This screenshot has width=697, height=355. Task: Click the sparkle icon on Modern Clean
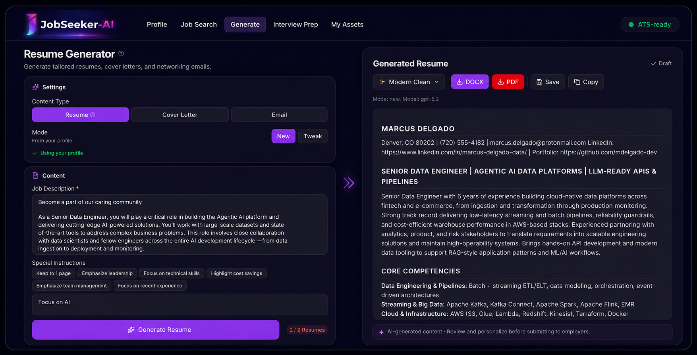click(382, 82)
